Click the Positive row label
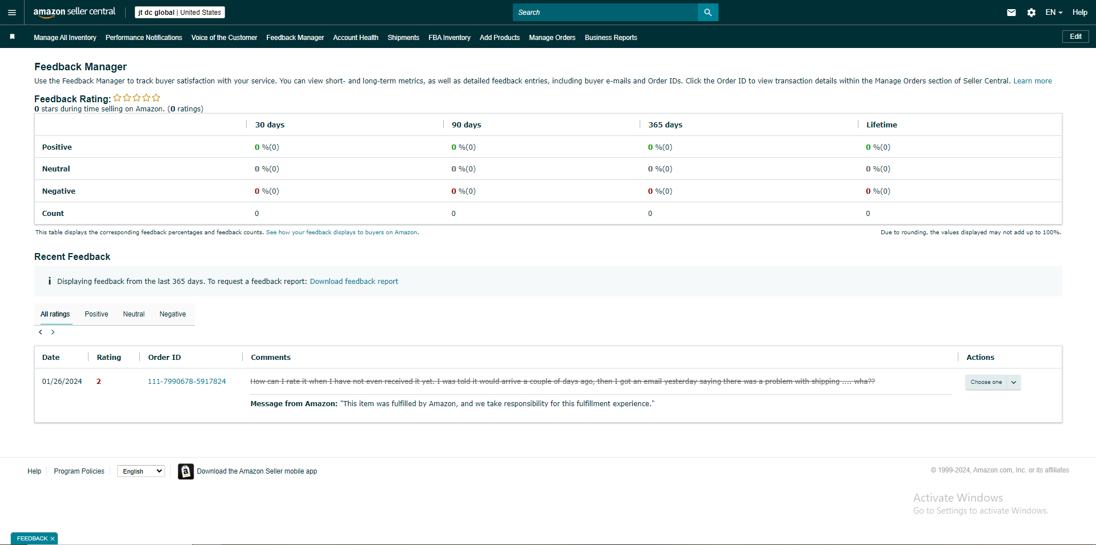This screenshot has width=1096, height=545. click(x=57, y=147)
